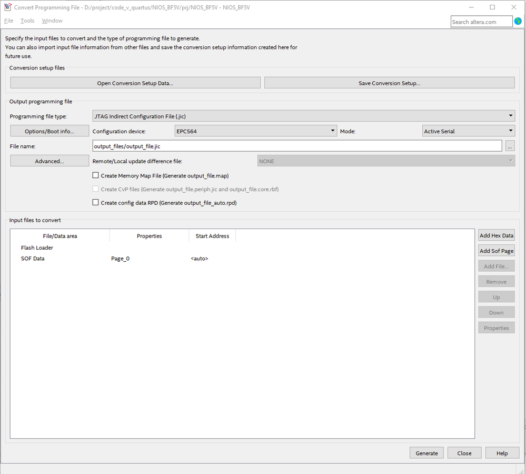526x474 pixels.
Task: Click the Add File button
Action: pos(496,266)
